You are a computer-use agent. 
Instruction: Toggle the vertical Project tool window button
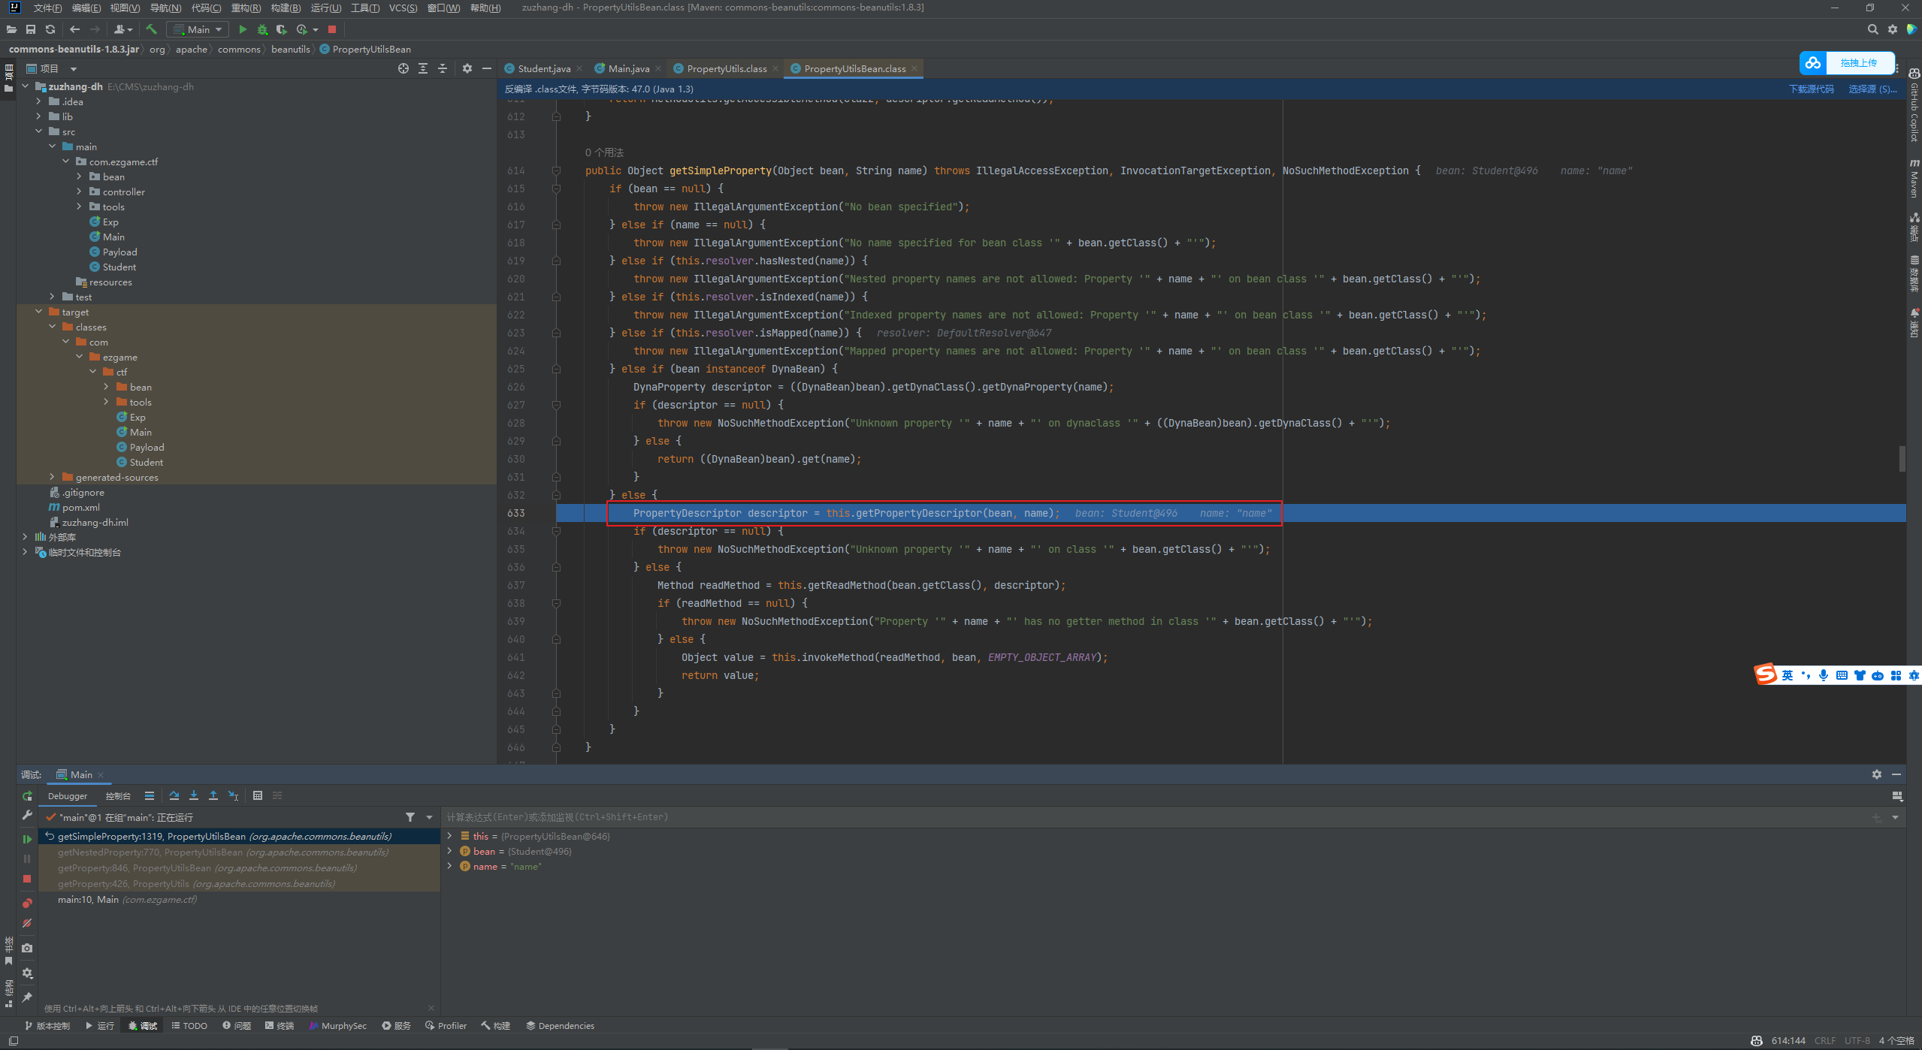click(x=8, y=78)
